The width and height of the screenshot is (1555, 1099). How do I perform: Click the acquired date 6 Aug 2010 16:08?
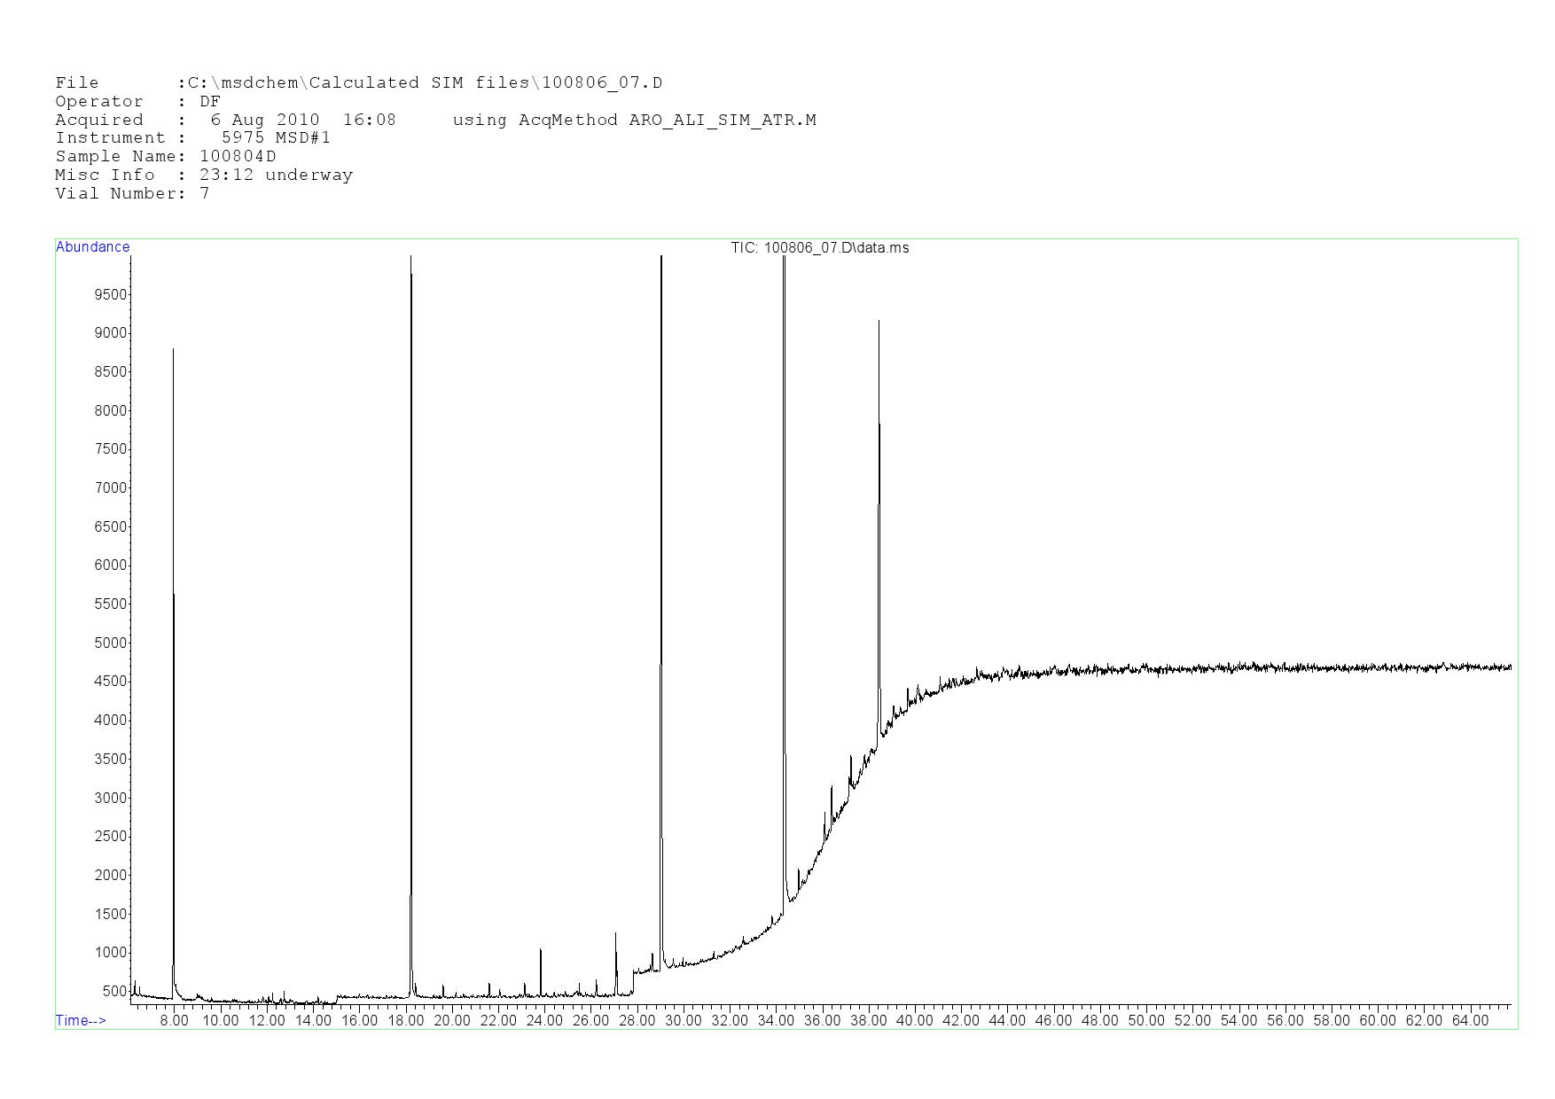click(302, 120)
